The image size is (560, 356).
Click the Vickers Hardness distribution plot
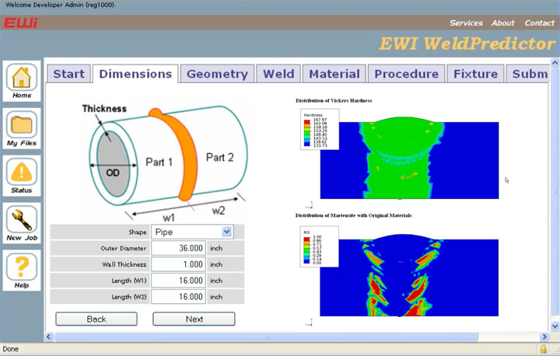[409, 159]
